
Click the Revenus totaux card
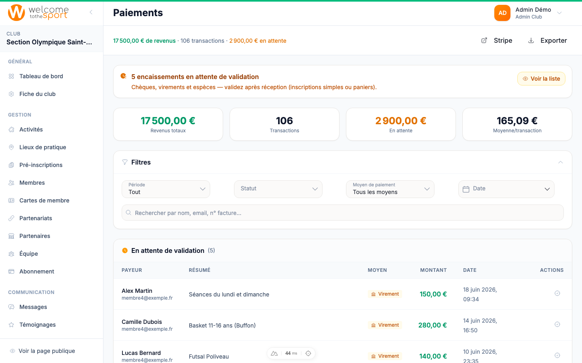[x=168, y=124]
